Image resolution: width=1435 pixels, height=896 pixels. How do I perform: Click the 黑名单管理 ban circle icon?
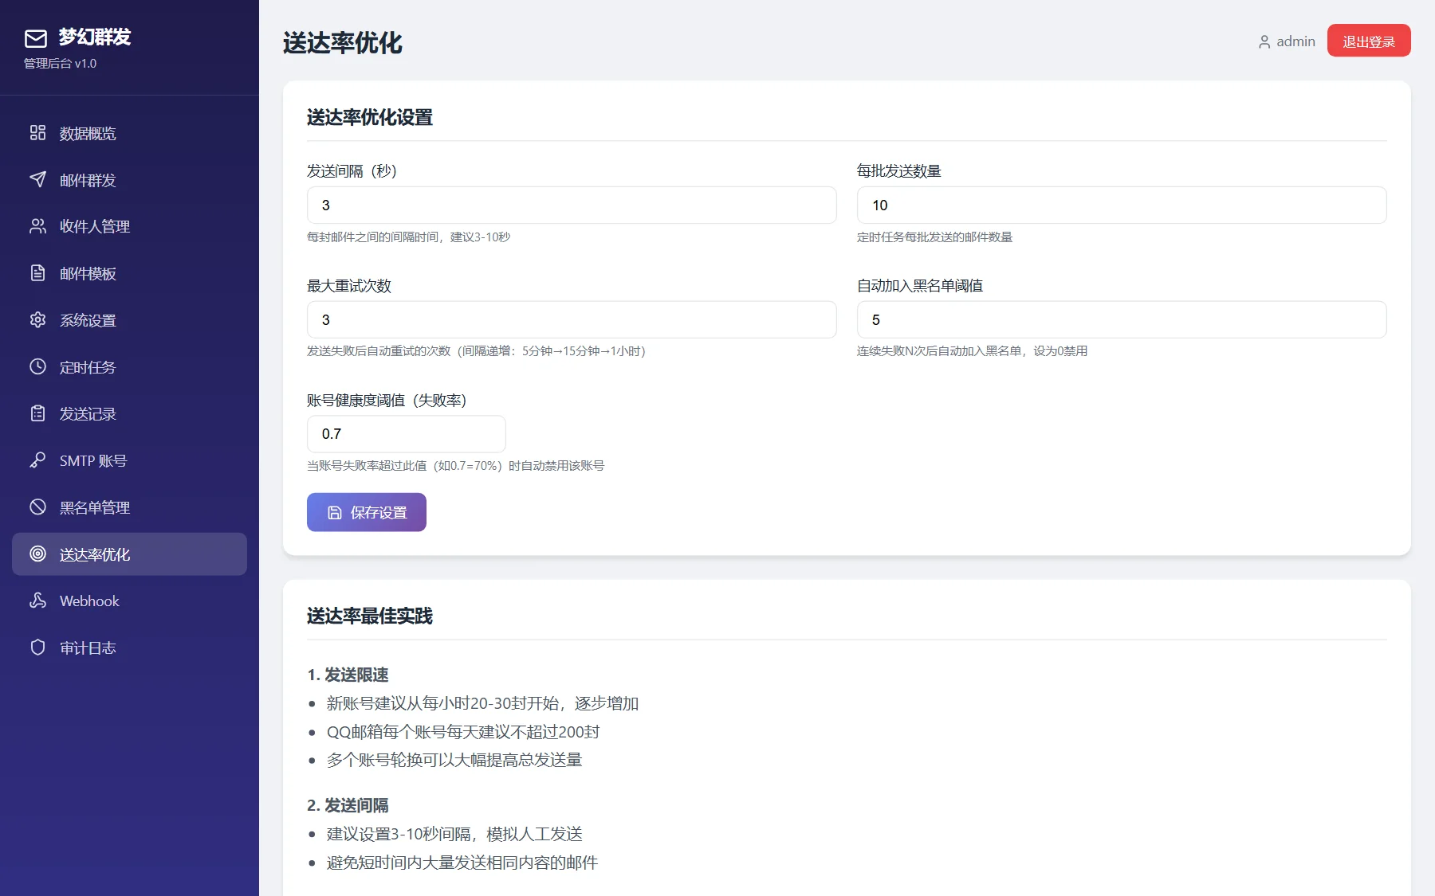tap(37, 507)
